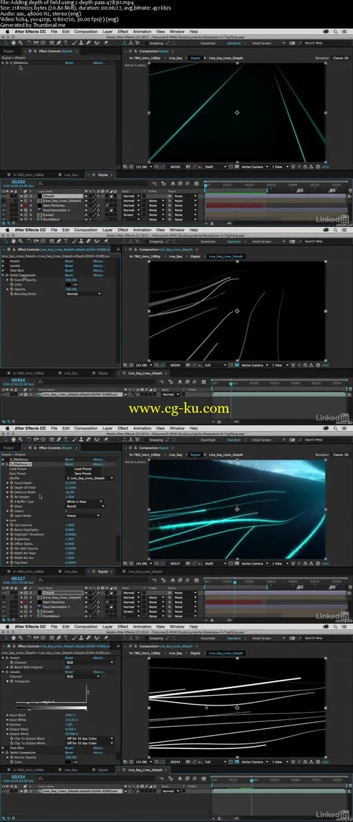Click Save Preset button in the 00327 frame
Image resolution: width=353 pixels, height=822 pixels.
pyautogui.click(x=83, y=473)
